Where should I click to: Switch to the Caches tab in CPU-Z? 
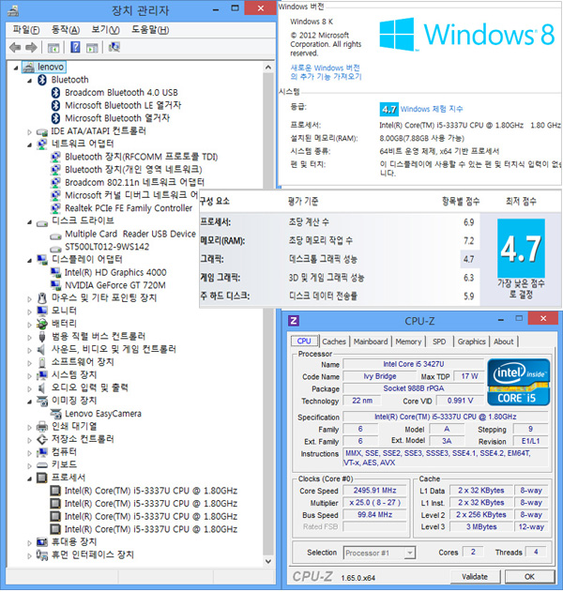click(334, 342)
